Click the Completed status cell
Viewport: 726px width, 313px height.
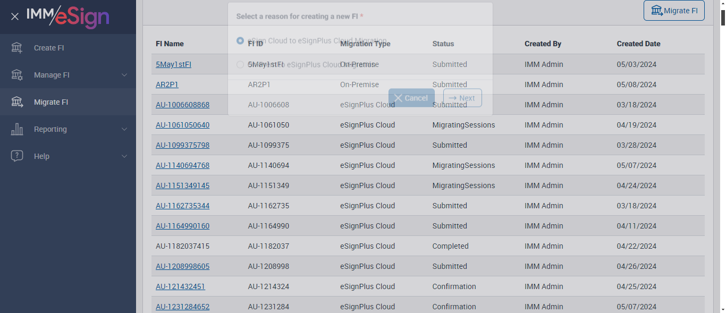[x=450, y=246]
